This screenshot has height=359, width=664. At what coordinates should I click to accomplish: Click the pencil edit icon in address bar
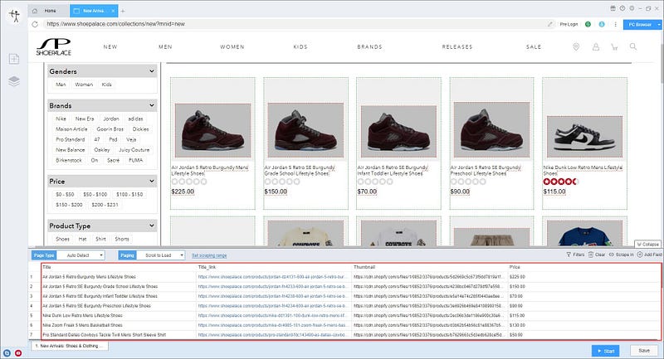[550, 24]
